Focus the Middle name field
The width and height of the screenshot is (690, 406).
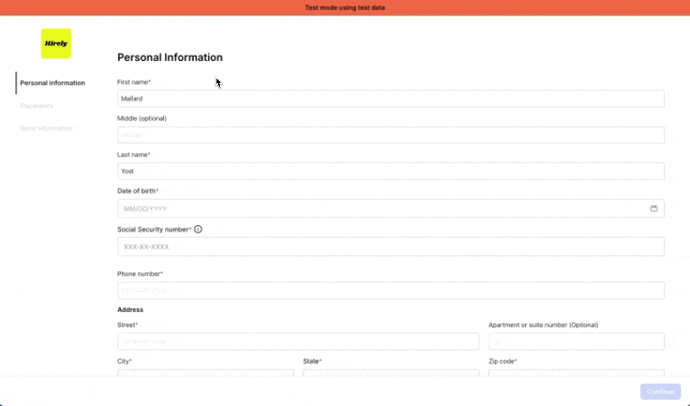(391, 134)
